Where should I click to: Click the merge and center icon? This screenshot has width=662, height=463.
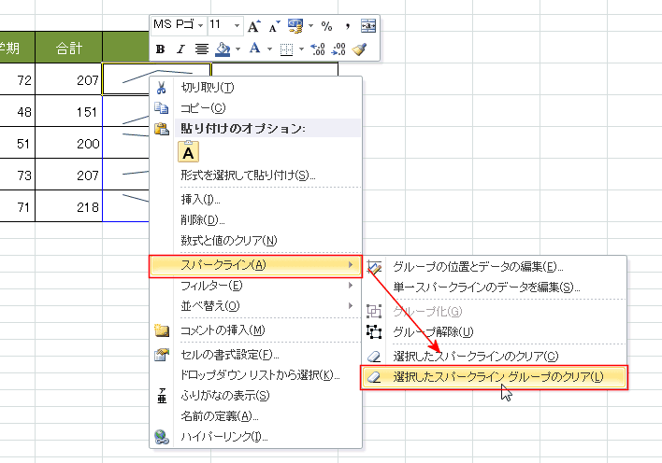[368, 25]
